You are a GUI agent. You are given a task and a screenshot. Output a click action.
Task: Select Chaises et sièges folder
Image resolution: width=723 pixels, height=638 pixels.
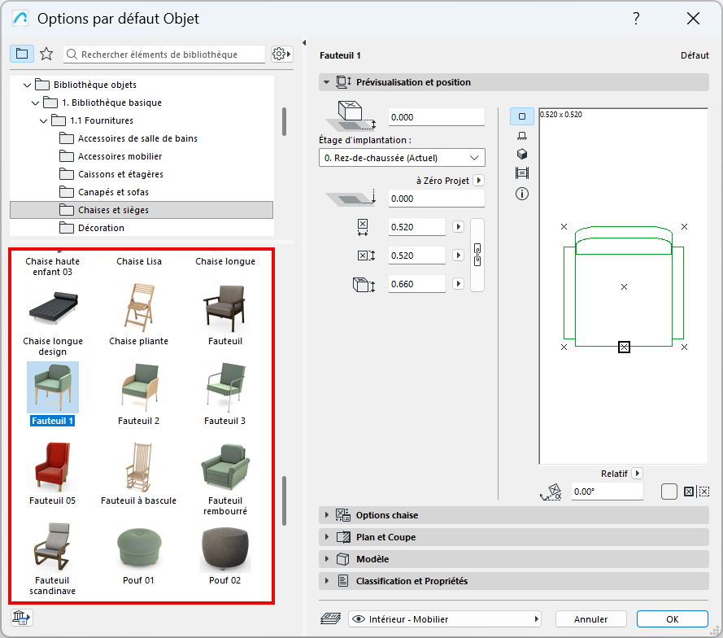pos(142,210)
